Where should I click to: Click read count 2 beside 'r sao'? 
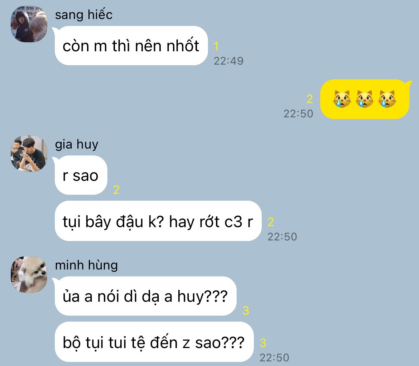tap(116, 190)
